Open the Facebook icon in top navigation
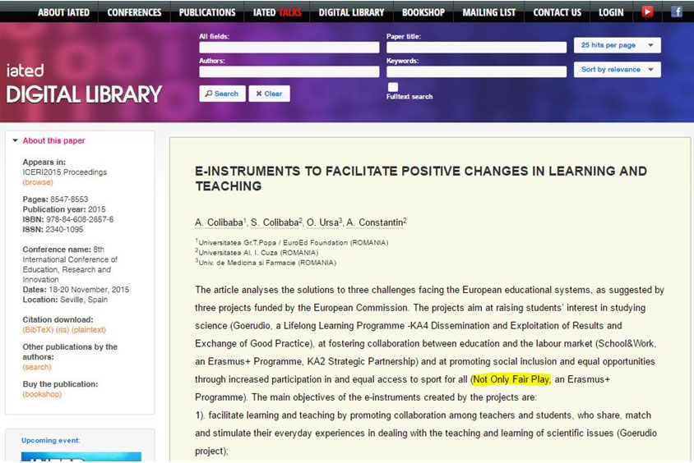694x463 pixels. [x=676, y=11]
